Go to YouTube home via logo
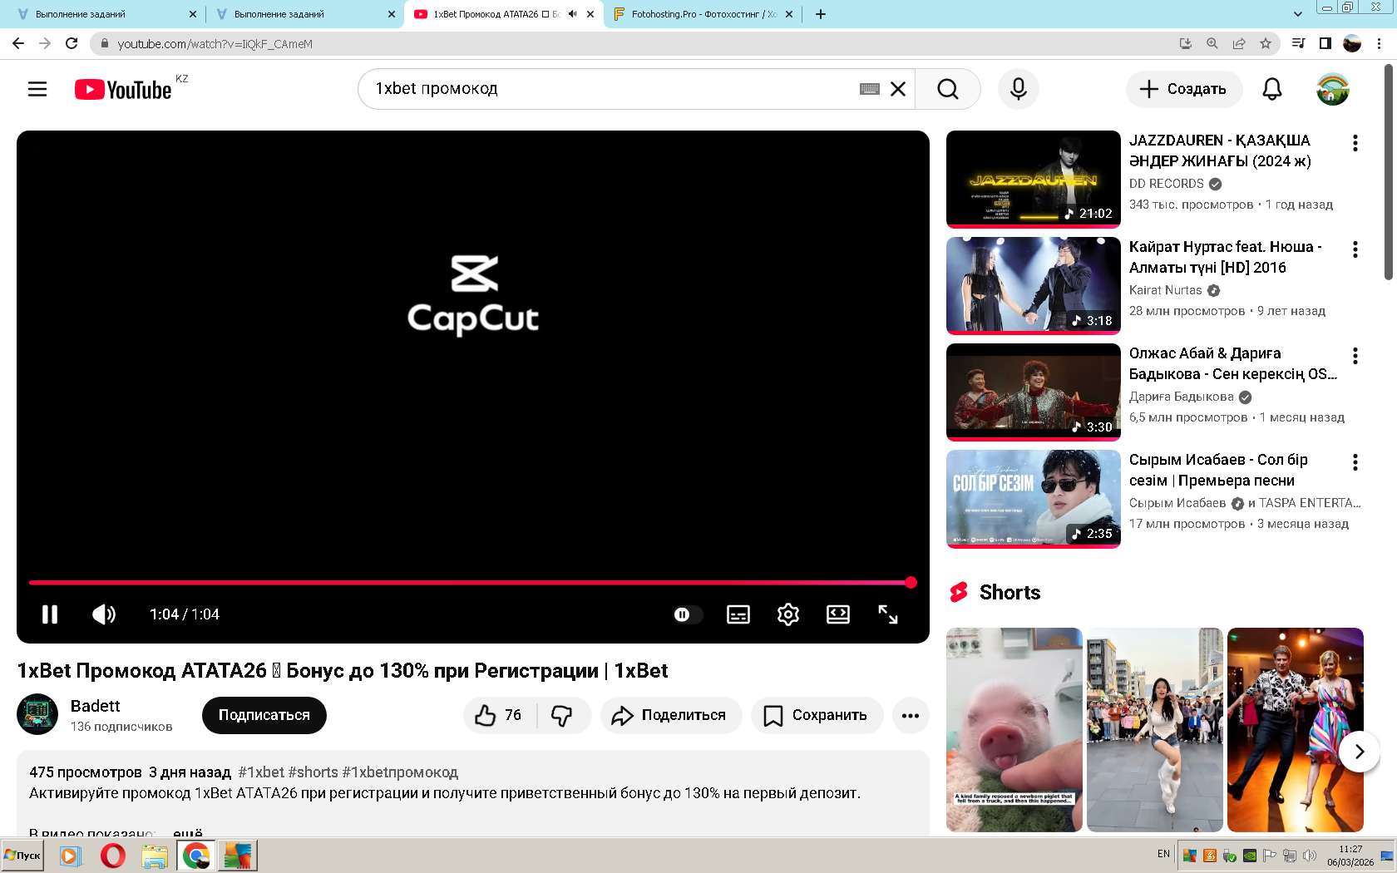Image resolution: width=1397 pixels, height=873 pixels. [124, 89]
